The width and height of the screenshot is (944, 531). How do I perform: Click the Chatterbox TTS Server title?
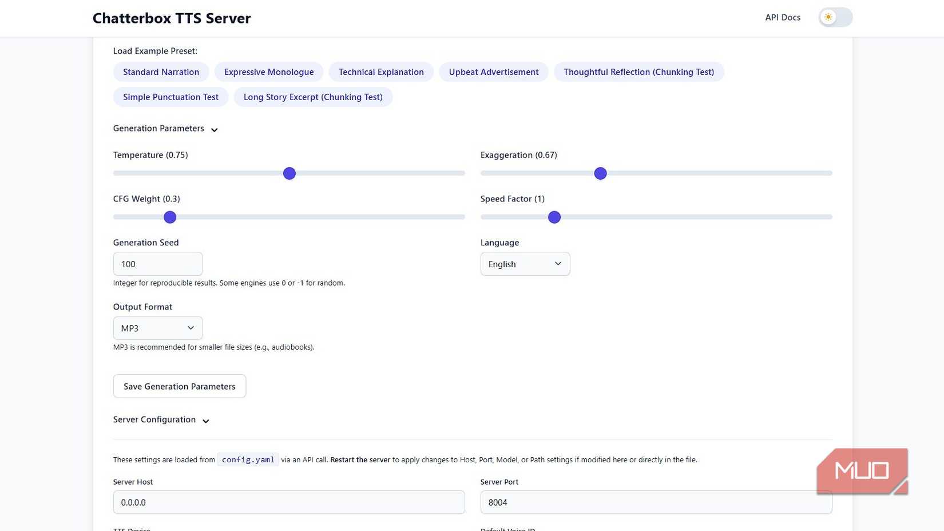pos(172,18)
